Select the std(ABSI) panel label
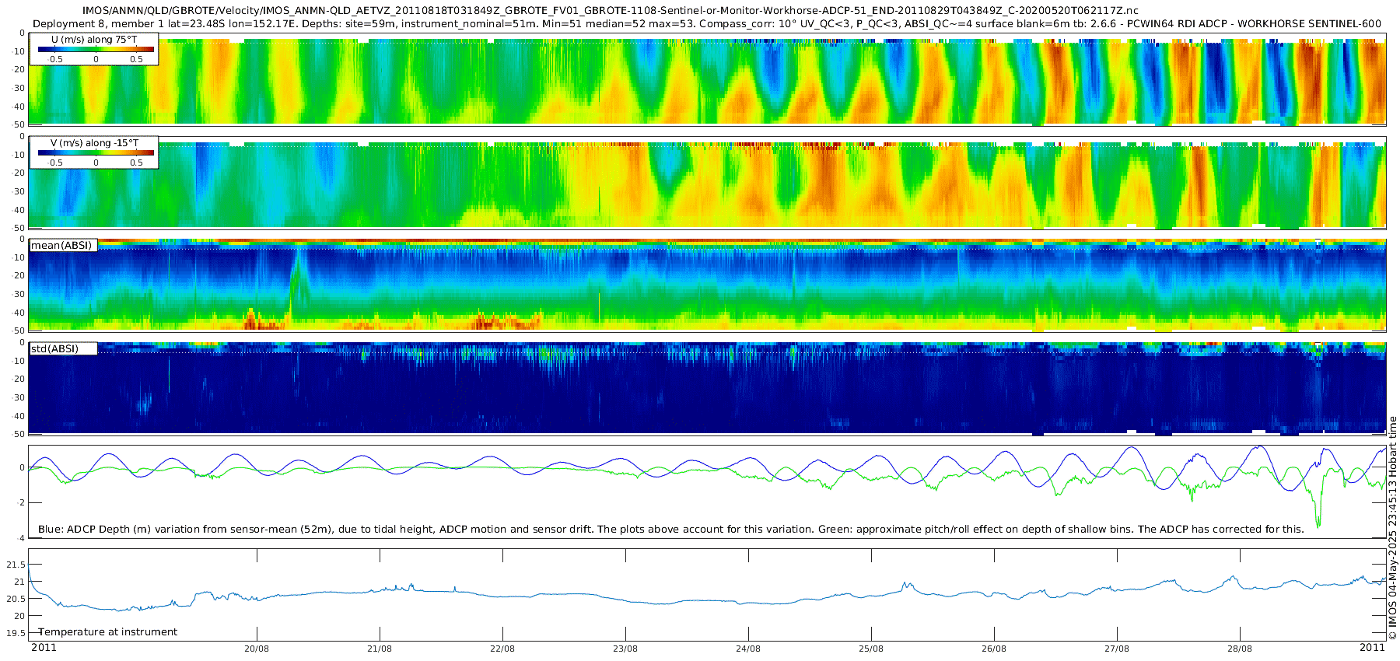This screenshot has width=1400, height=661. pos(62,349)
